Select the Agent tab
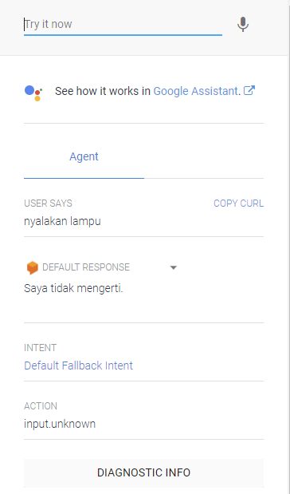Viewport: 290px width, 494px height. pos(84,156)
